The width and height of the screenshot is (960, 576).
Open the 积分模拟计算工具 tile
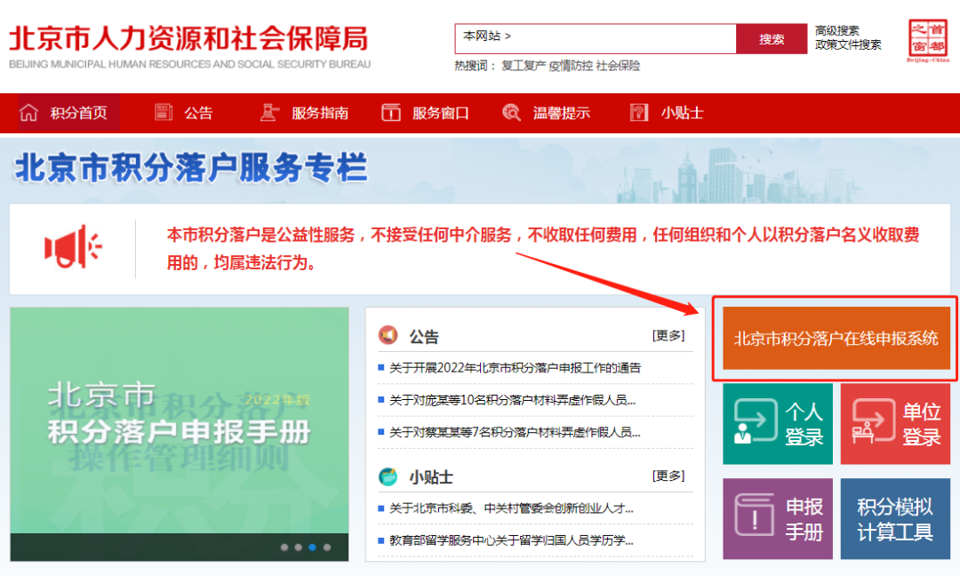point(895,518)
